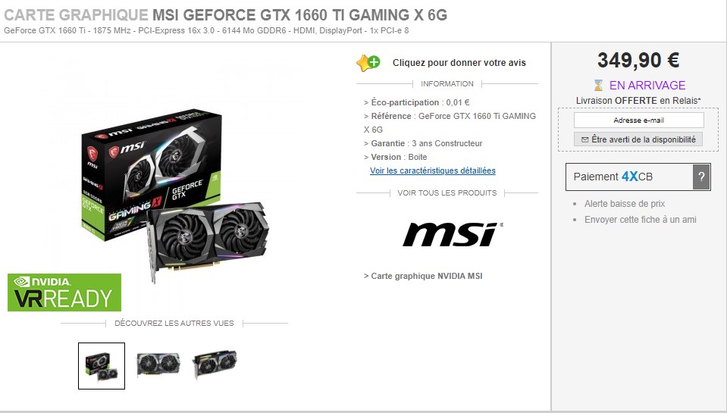
Task: Click Livraison OFFERTE en Relais text
Action: (638, 101)
